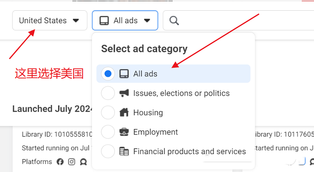Choose the Employment category label
The height and width of the screenshot is (172, 314).
[x=156, y=132]
